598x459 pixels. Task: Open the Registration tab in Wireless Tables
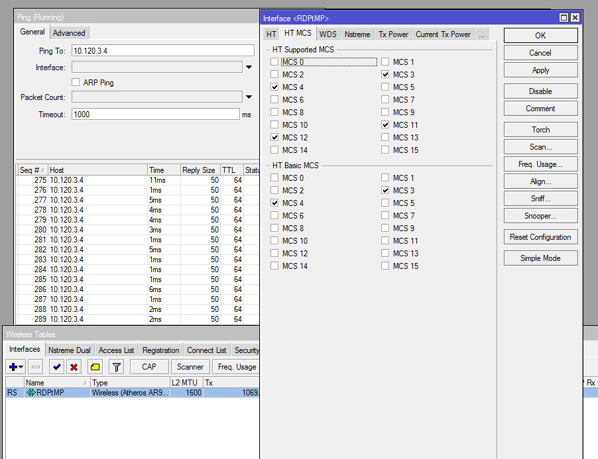160,350
